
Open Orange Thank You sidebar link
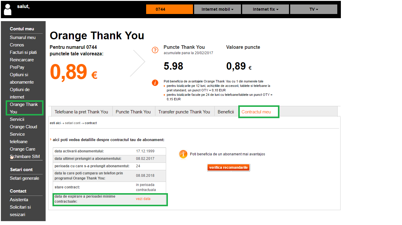tap(24, 108)
